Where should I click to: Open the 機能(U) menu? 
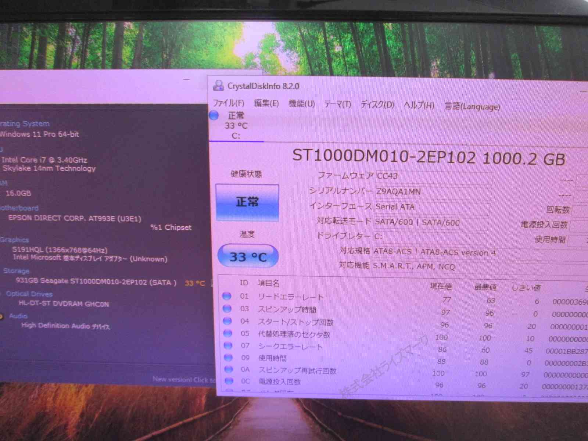pos(301,104)
